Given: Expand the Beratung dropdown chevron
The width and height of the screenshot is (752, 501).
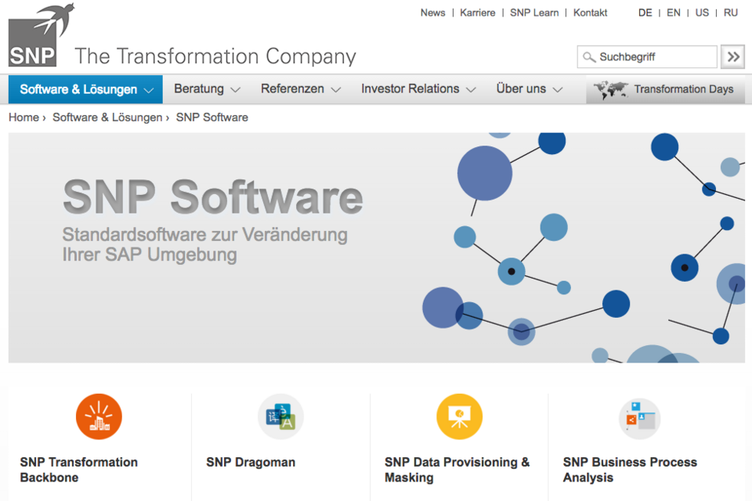Looking at the screenshot, I should point(236,90).
